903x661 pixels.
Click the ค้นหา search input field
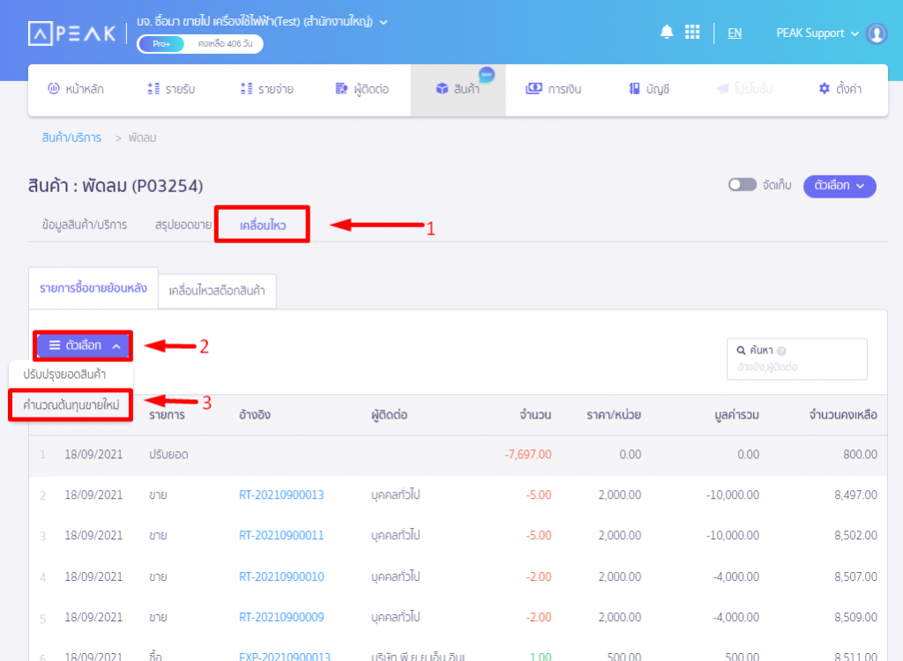point(796,366)
